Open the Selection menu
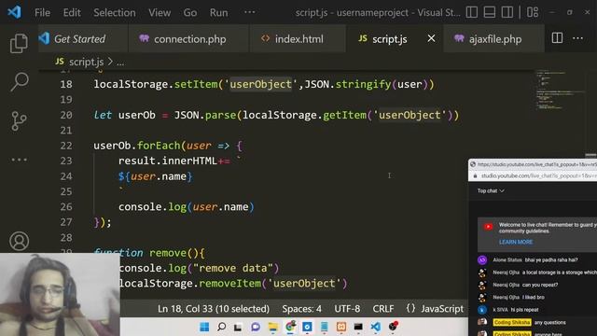The width and height of the screenshot is (597, 336). pos(115,12)
